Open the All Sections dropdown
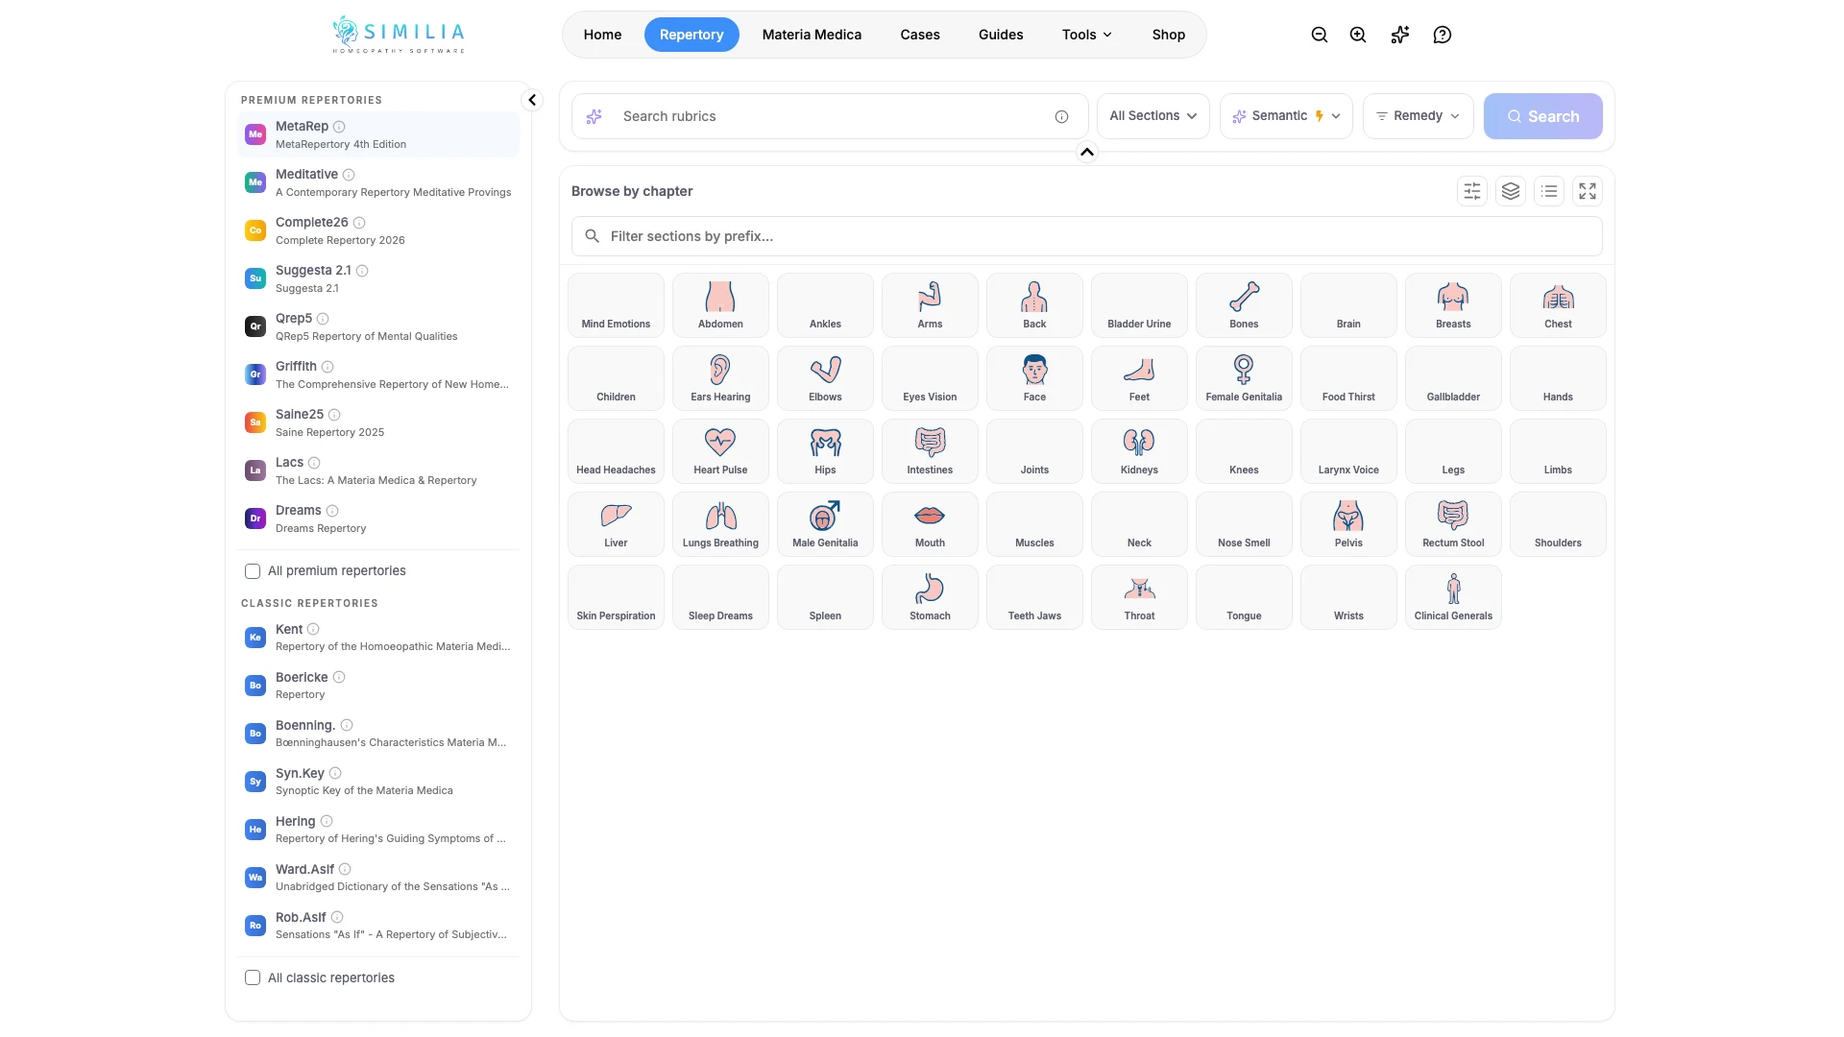Image resolution: width=1844 pixels, height=1037 pixels. [1152, 116]
